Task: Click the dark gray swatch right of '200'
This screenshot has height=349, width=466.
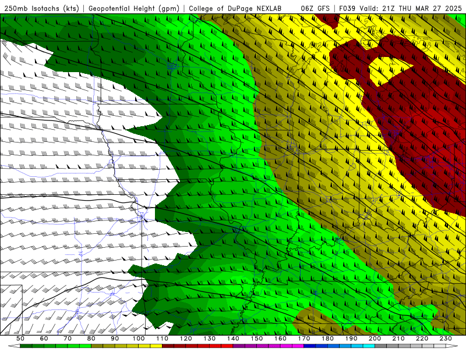Action: point(381,346)
